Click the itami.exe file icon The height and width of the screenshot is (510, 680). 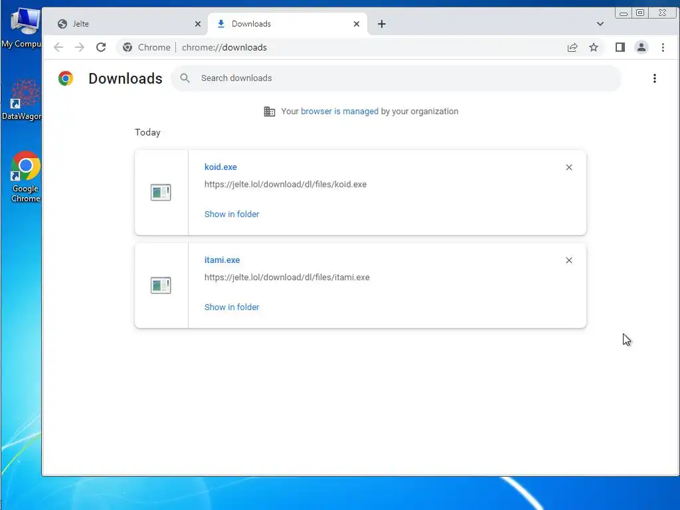coord(161,286)
